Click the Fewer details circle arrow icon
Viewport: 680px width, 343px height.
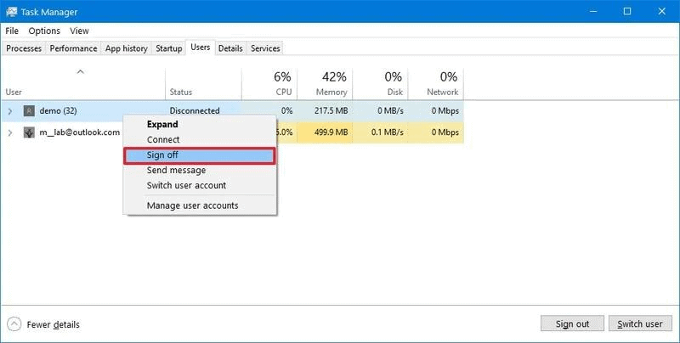[x=14, y=324]
